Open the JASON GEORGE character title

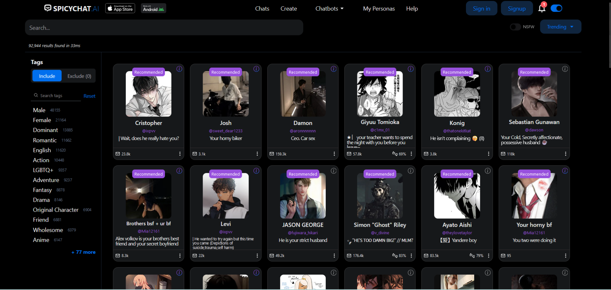pyautogui.click(x=303, y=225)
